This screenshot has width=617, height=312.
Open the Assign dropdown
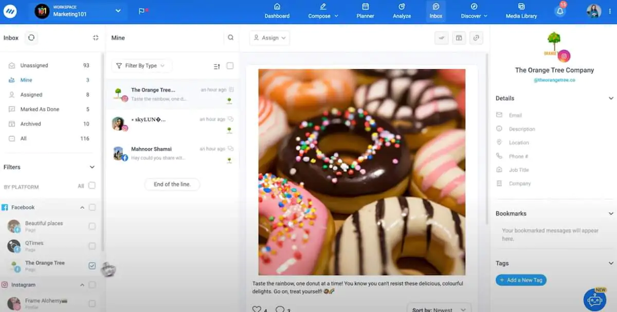pos(269,38)
